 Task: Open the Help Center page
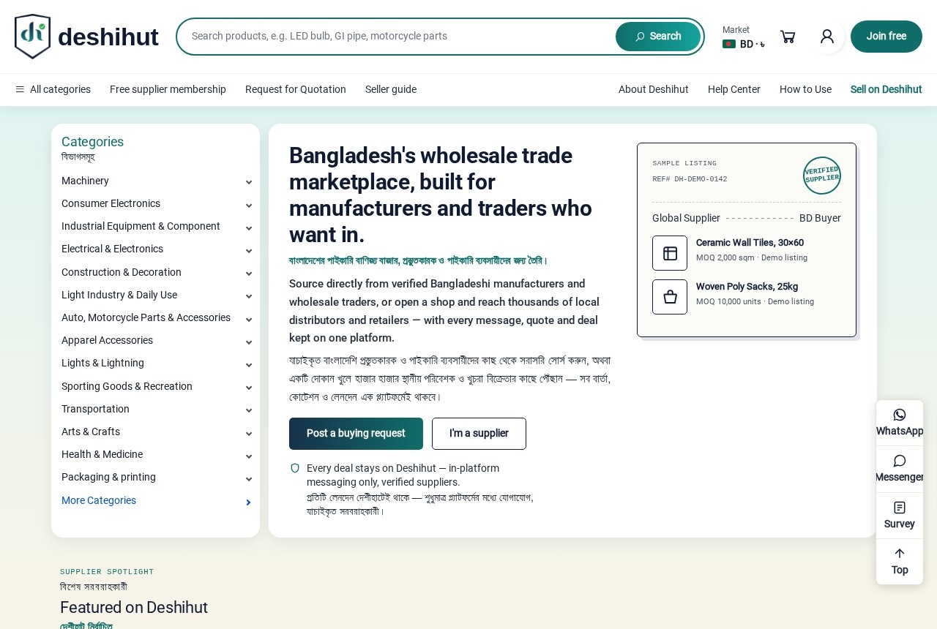coord(734,89)
